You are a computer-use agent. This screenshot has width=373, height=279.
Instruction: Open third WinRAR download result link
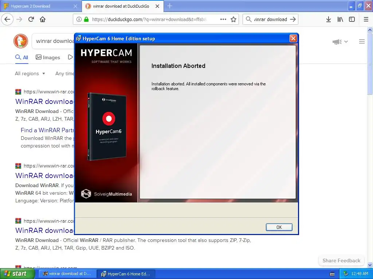coord(44,230)
